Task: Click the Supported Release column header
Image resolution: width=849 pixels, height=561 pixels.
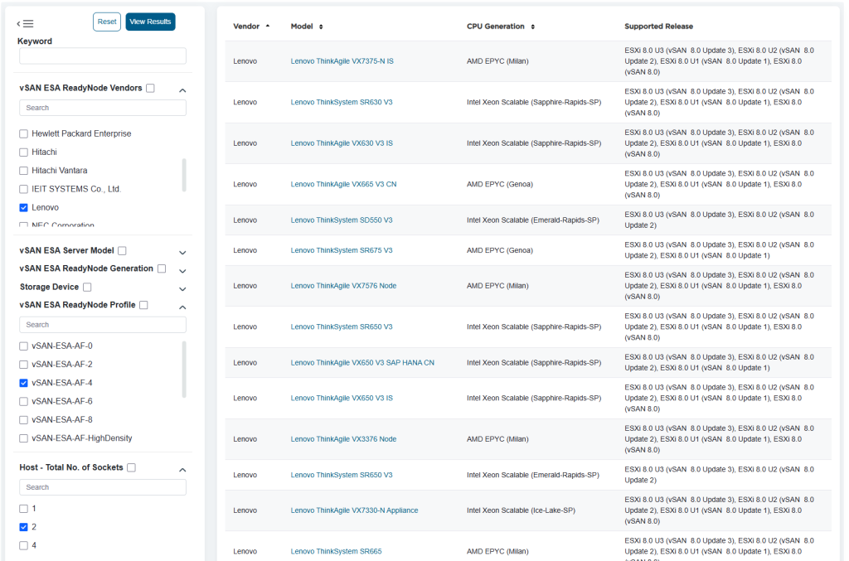Action: click(658, 26)
